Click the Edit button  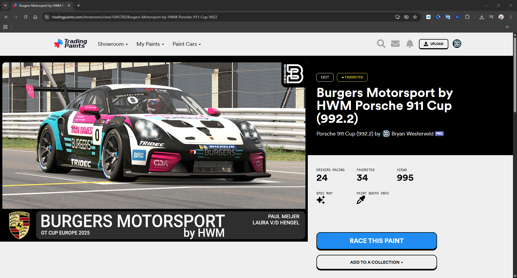[325, 77]
